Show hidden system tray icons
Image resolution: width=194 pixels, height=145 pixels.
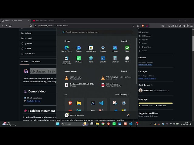coord(151,124)
